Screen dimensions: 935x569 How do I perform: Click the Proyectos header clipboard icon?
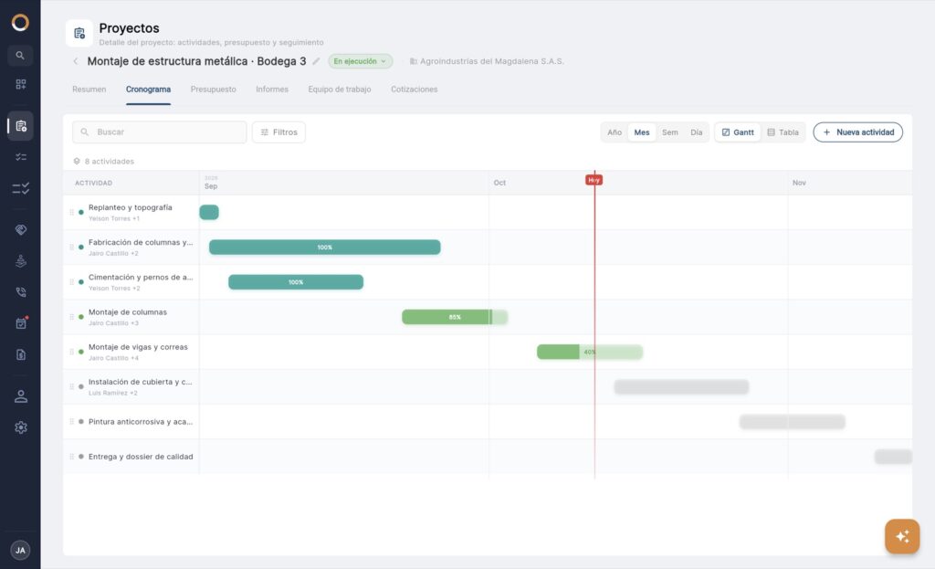79,33
